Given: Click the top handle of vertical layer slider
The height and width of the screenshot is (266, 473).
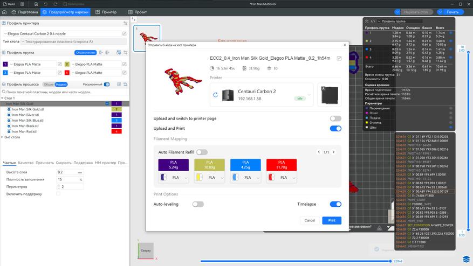Looking at the screenshot, I should pos(468,52).
